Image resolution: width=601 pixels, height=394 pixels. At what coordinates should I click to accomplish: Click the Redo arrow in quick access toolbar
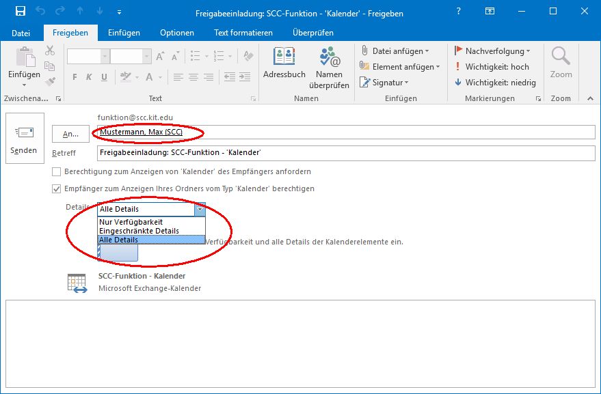[60, 12]
